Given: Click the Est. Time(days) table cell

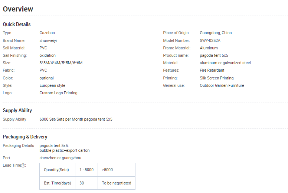Looking at the screenshot, I should tap(57, 183).
